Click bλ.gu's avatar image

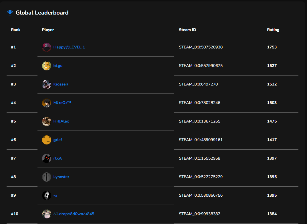(x=46, y=66)
